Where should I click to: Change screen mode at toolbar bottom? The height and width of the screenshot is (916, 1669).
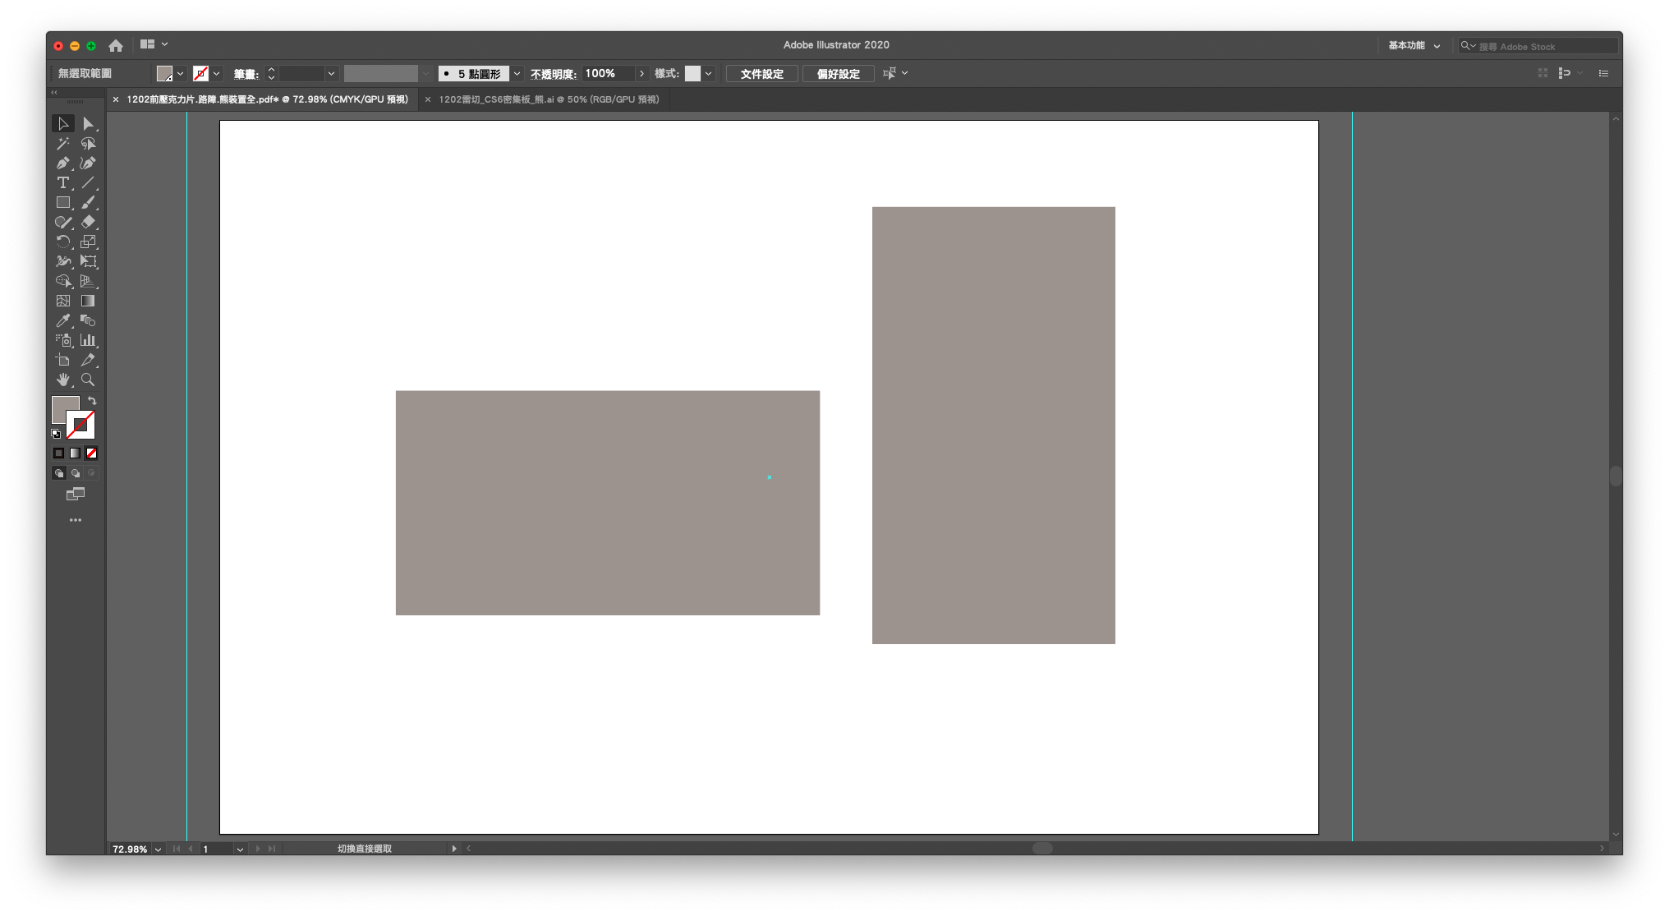(x=76, y=495)
